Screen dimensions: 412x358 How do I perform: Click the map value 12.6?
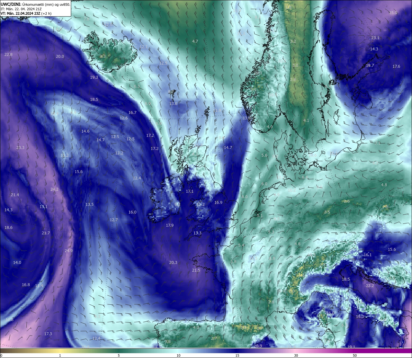[124, 118]
